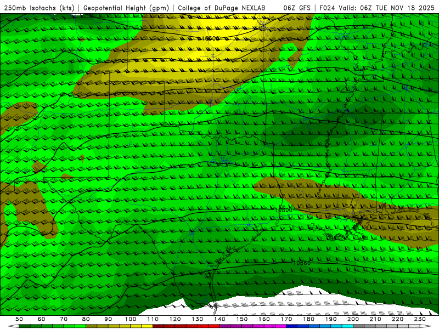Click the 10860 height contour label
The image size is (439, 329).
302,263
